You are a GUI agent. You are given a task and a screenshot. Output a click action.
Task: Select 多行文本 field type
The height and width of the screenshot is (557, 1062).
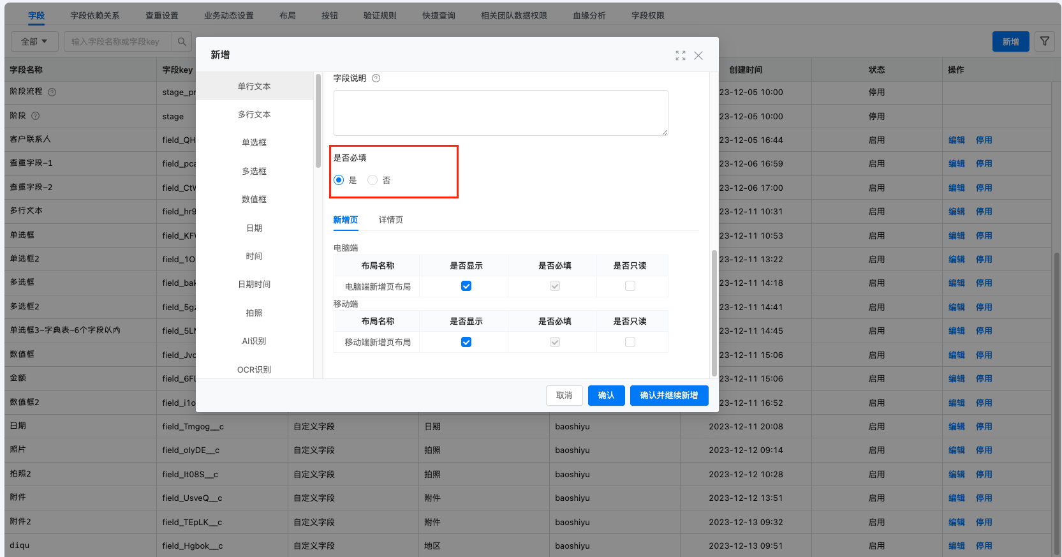254,114
